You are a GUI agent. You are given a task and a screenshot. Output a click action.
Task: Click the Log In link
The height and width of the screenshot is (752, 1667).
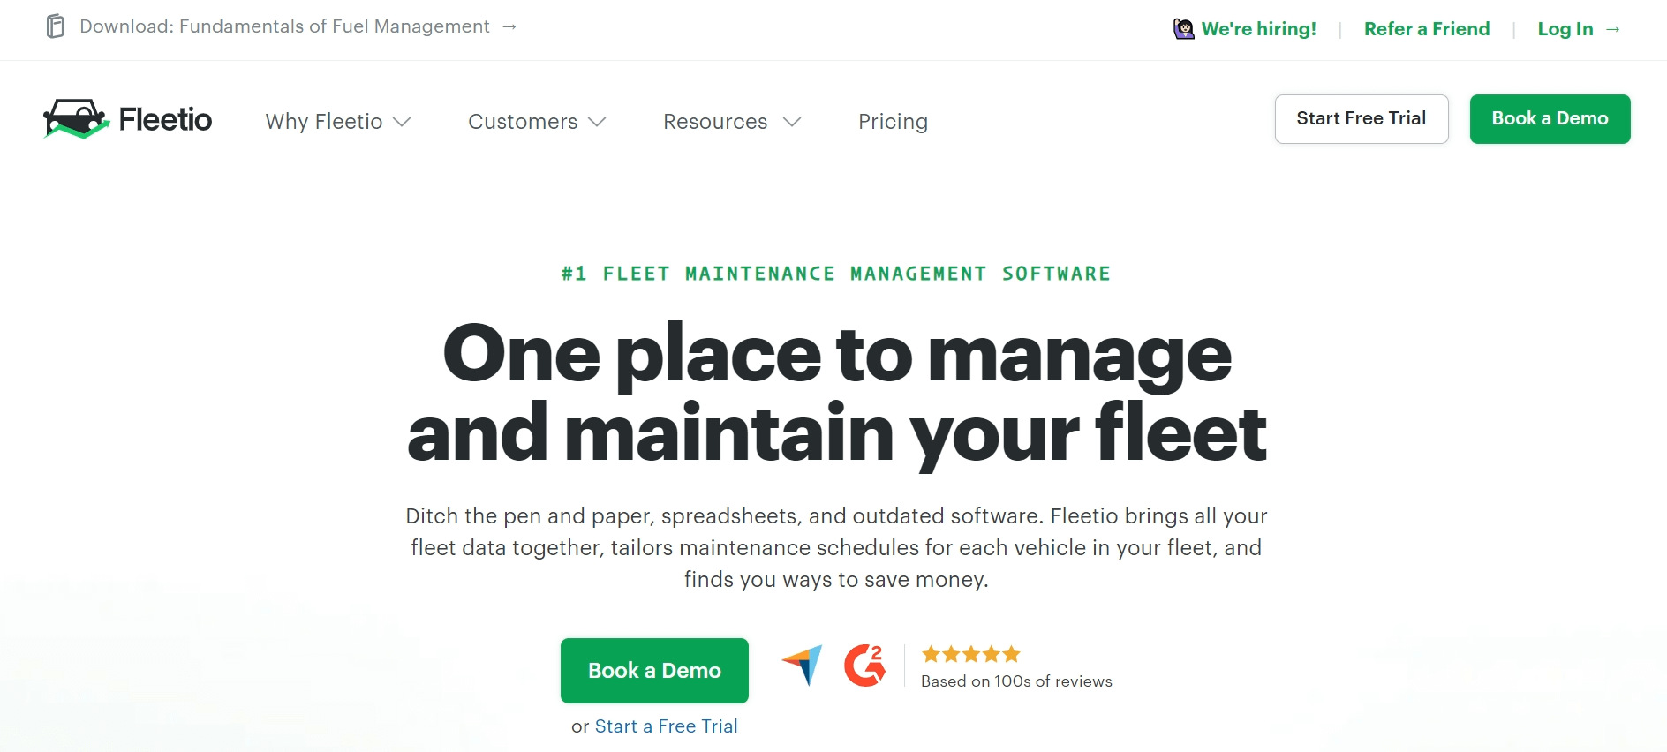(x=1565, y=29)
